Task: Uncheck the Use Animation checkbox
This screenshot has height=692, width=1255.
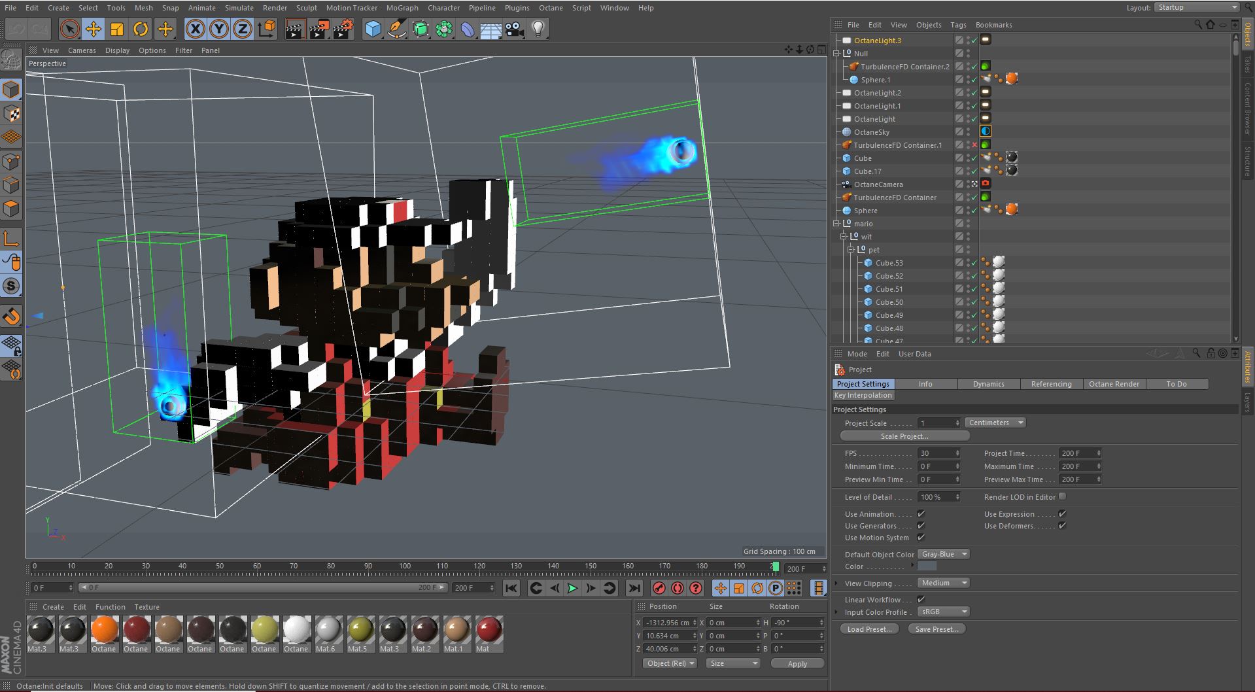Action: click(921, 514)
